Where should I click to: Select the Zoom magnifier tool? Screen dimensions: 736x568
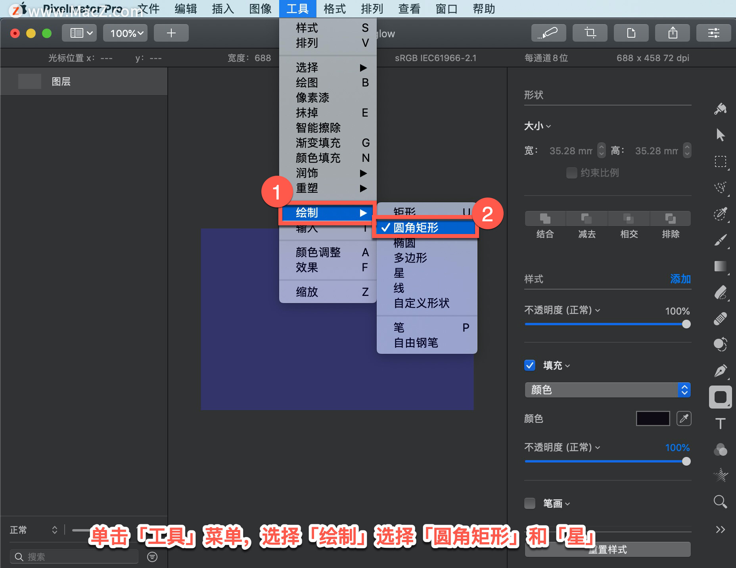tap(721, 502)
